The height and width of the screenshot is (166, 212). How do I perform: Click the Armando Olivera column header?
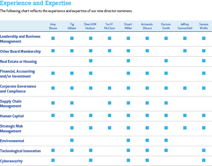tap(147, 26)
